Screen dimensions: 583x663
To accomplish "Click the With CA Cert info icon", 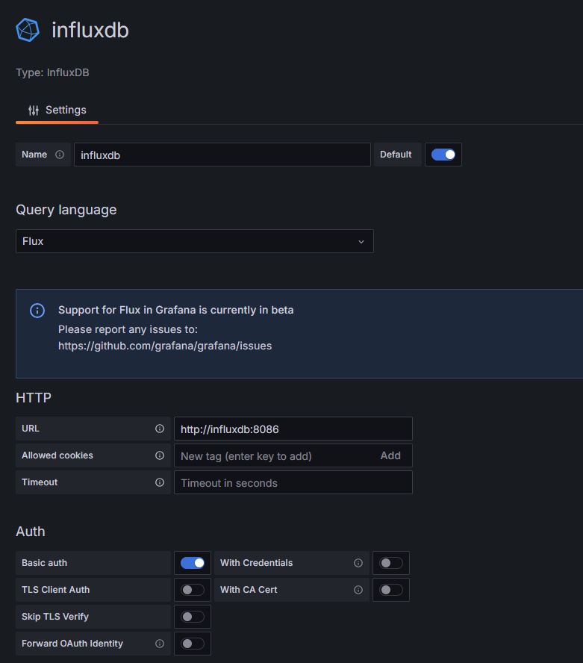I will point(358,590).
